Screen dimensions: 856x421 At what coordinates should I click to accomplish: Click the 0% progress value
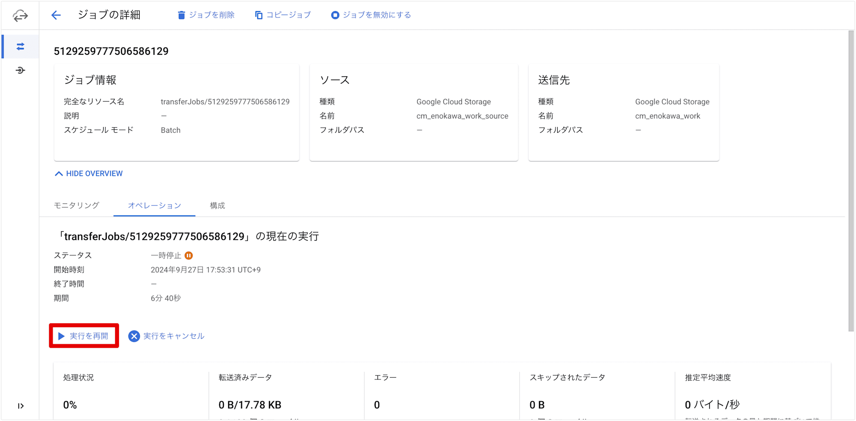click(70, 405)
